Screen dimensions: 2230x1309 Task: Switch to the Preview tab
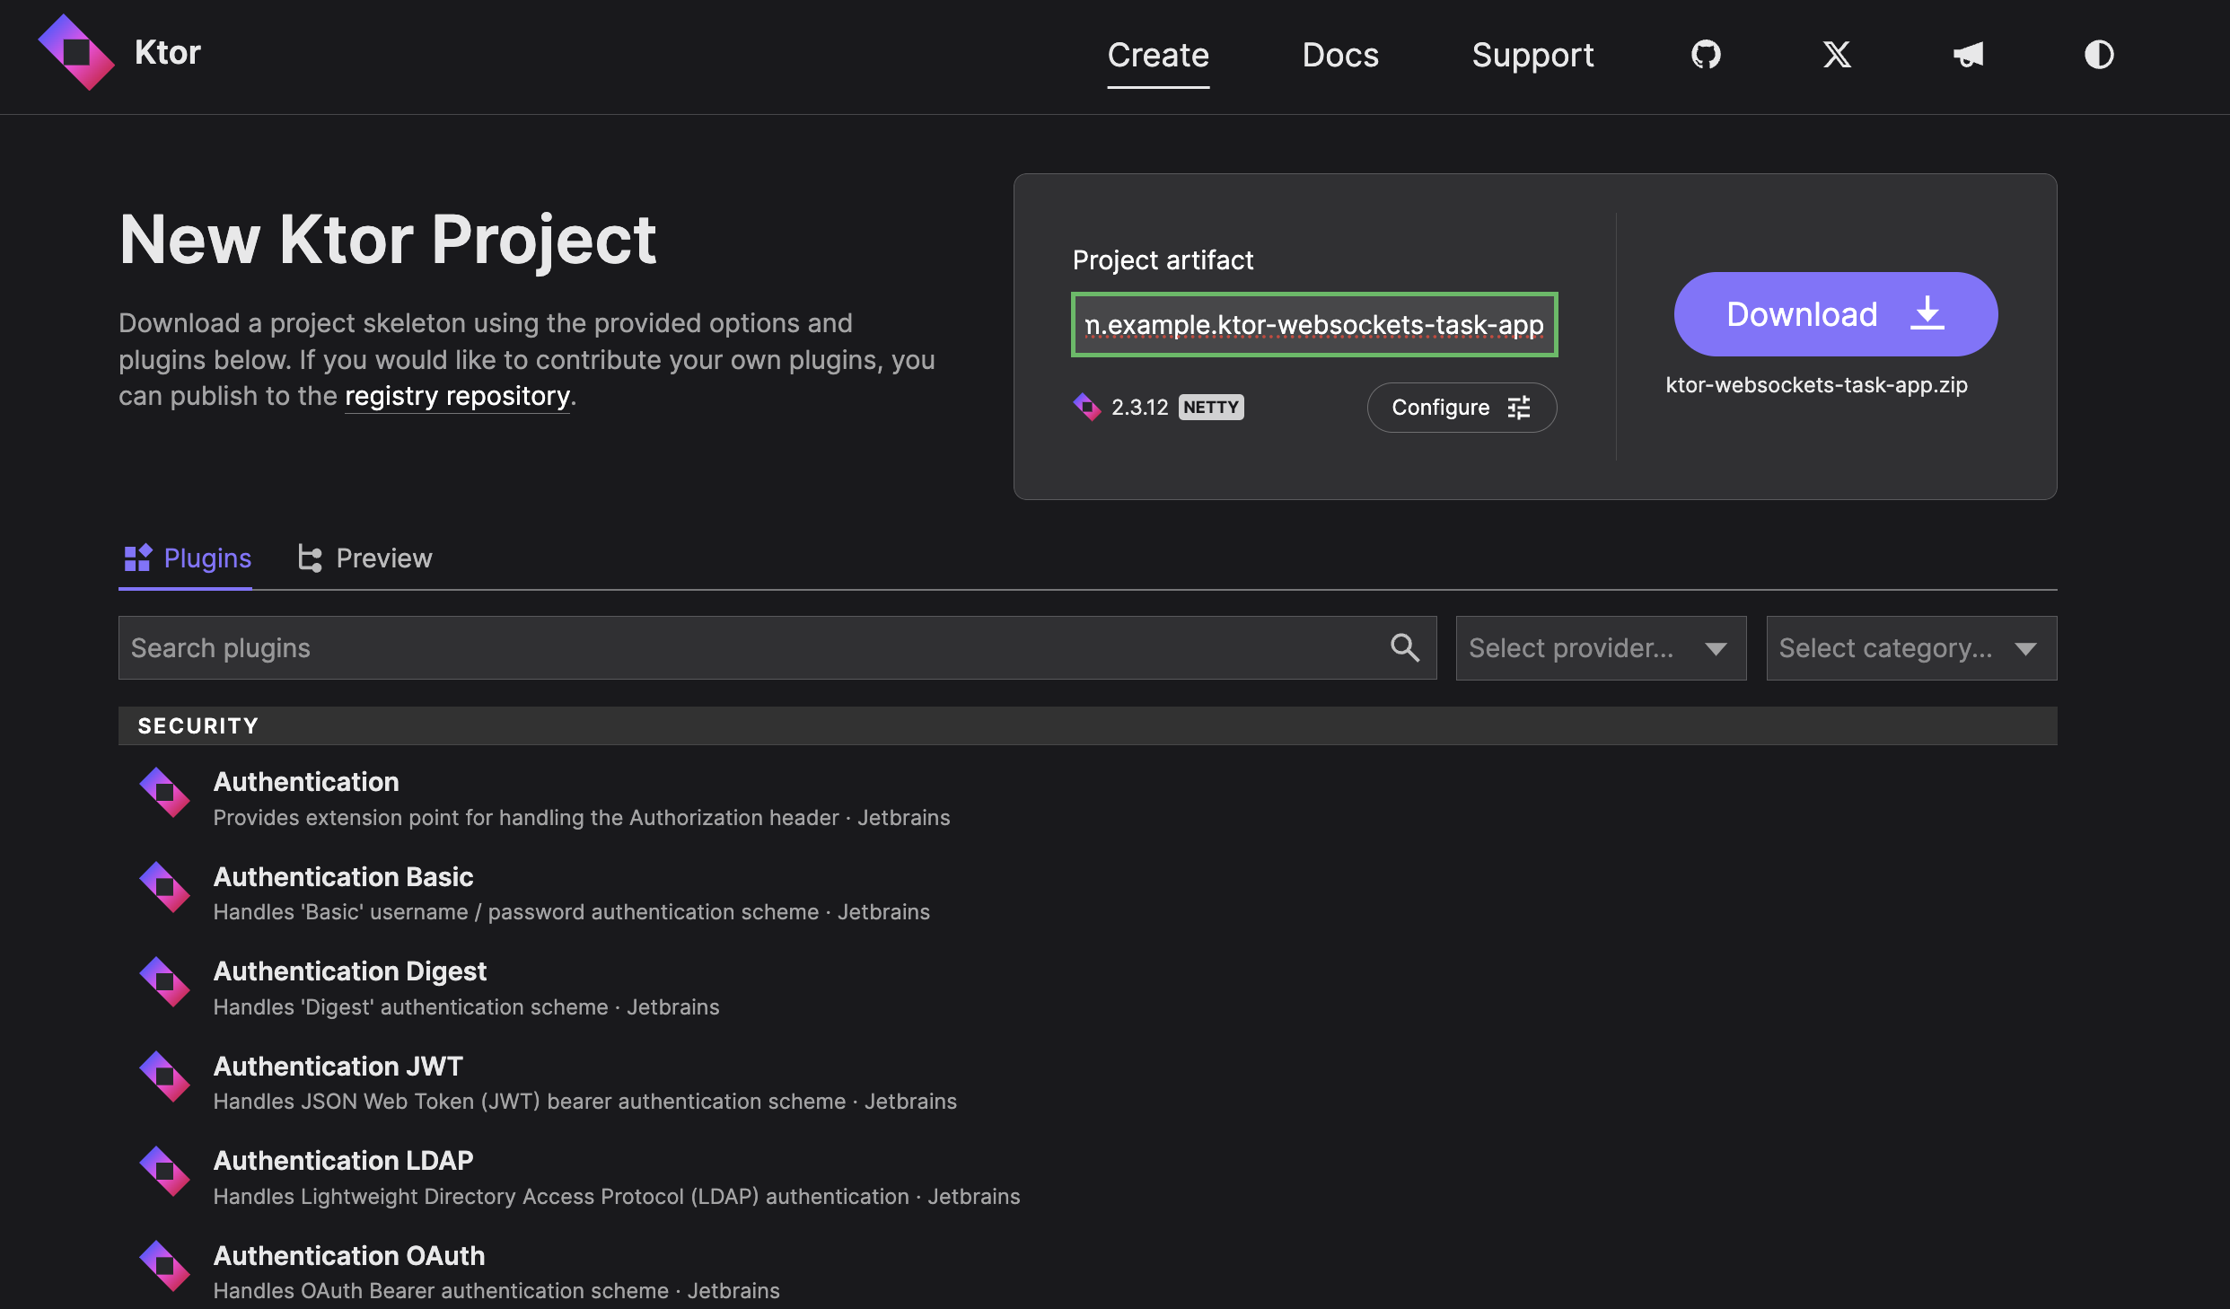(364, 558)
